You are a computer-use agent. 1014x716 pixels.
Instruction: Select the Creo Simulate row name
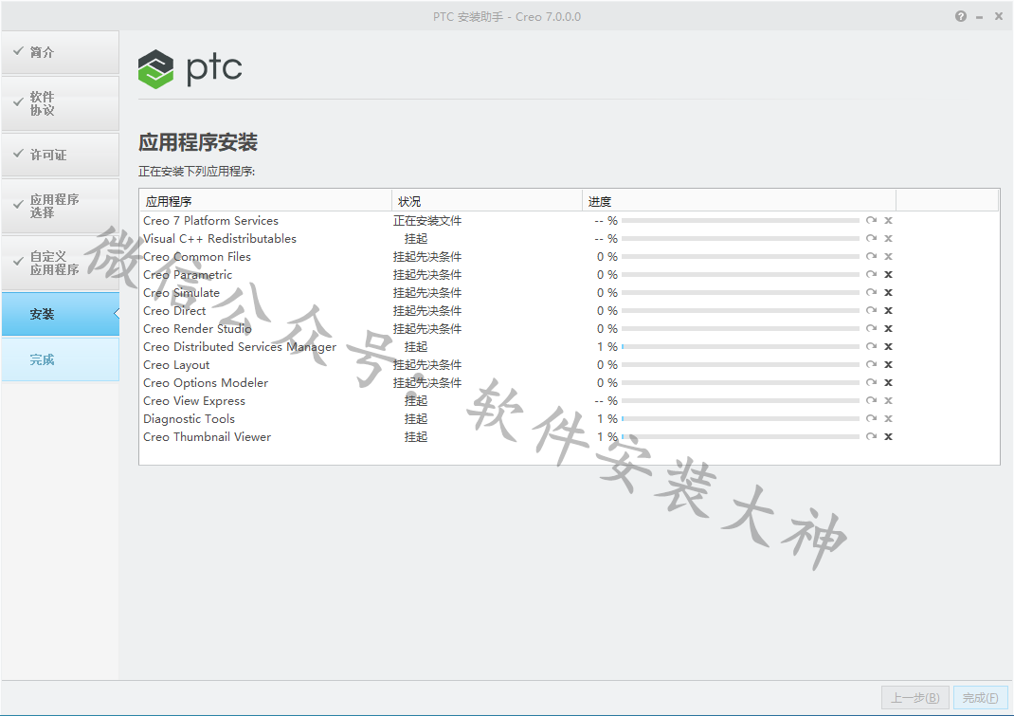(182, 293)
